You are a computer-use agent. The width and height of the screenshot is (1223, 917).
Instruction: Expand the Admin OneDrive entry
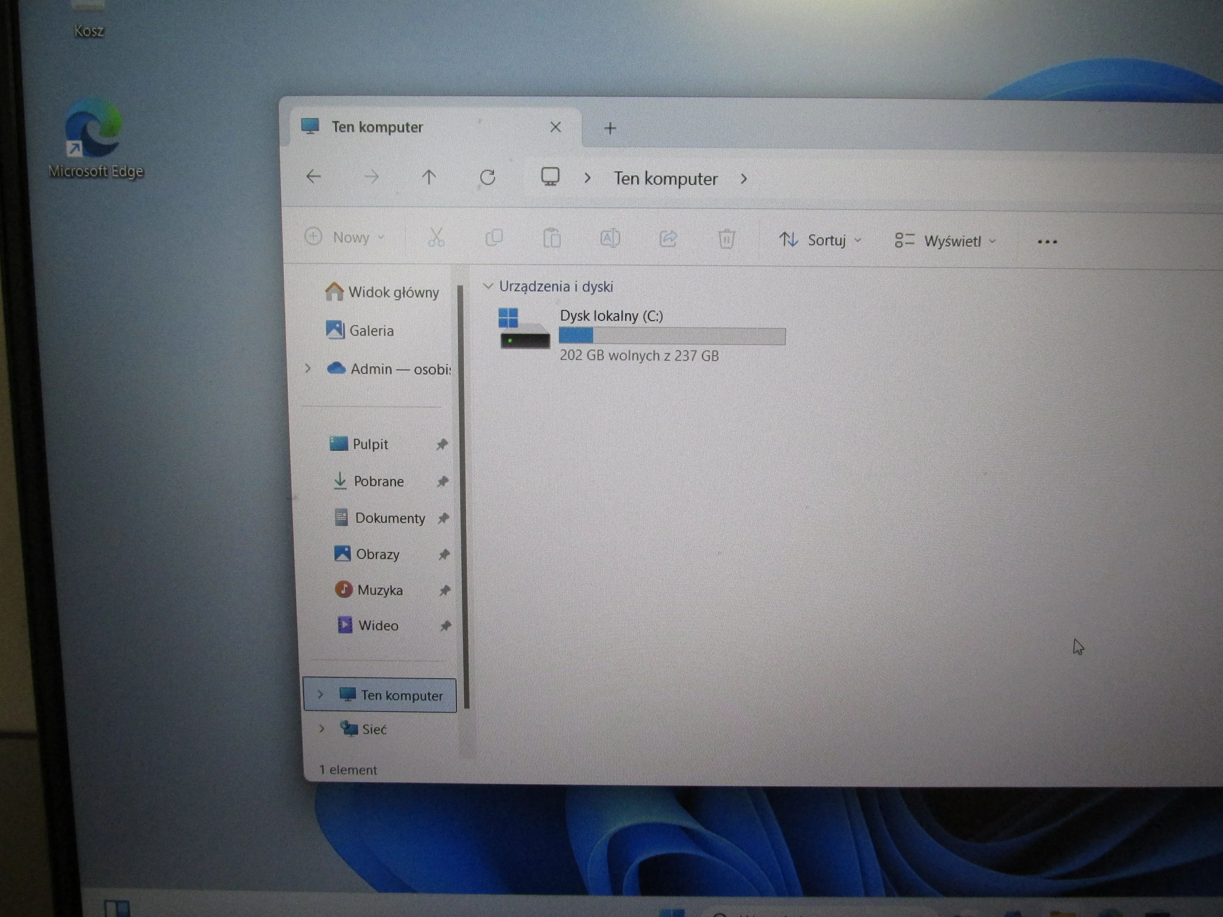click(x=308, y=368)
